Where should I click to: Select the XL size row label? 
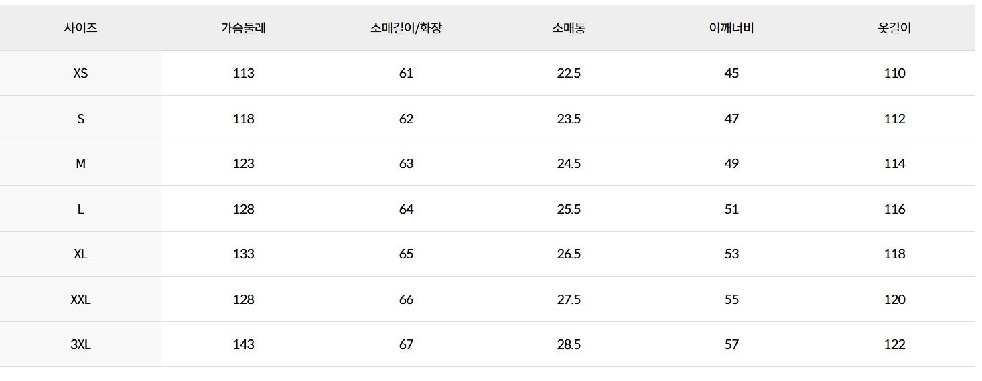point(80,254)
